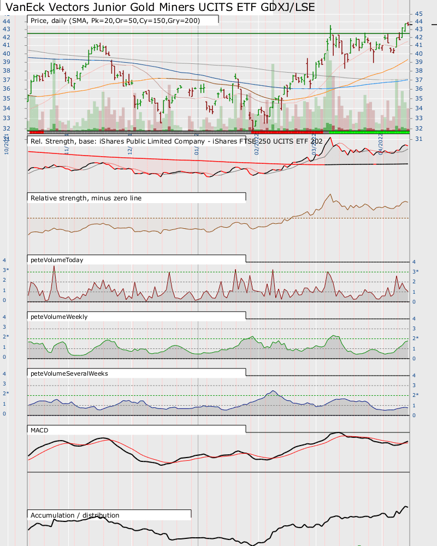Screen dimensions: 437x546
Task: Click the Rel. Strength base iShares FTSE 250 label
Action: click(176, 141)
